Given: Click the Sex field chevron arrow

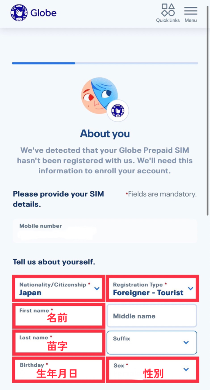Looking at the screenshot, I should (x=186, y=369).
